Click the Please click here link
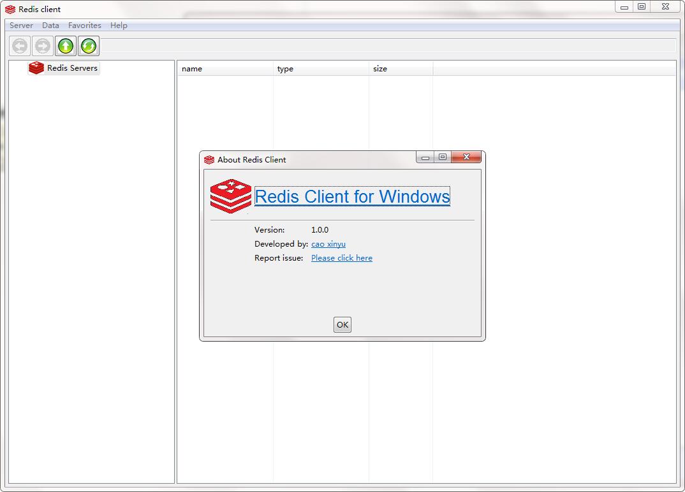Image resolution: width=685 pixels, height=492 pixels. coord(342,258)
